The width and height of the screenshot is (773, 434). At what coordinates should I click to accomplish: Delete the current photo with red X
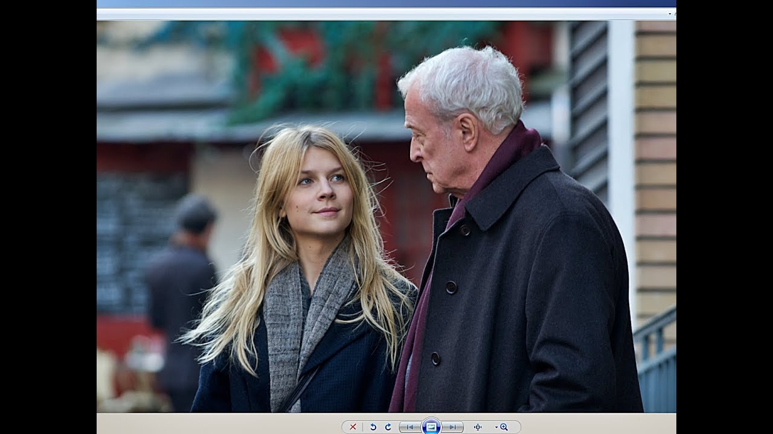(353, 427)
